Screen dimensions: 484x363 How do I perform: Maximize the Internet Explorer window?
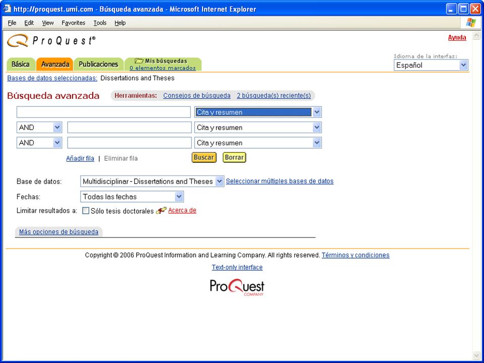click(463, 9)
